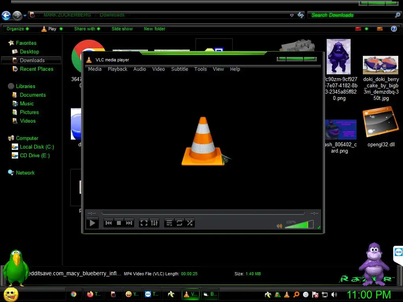Open the Pictures library
Viewport: 403px width, 302px height.
(x=29, y=112)
